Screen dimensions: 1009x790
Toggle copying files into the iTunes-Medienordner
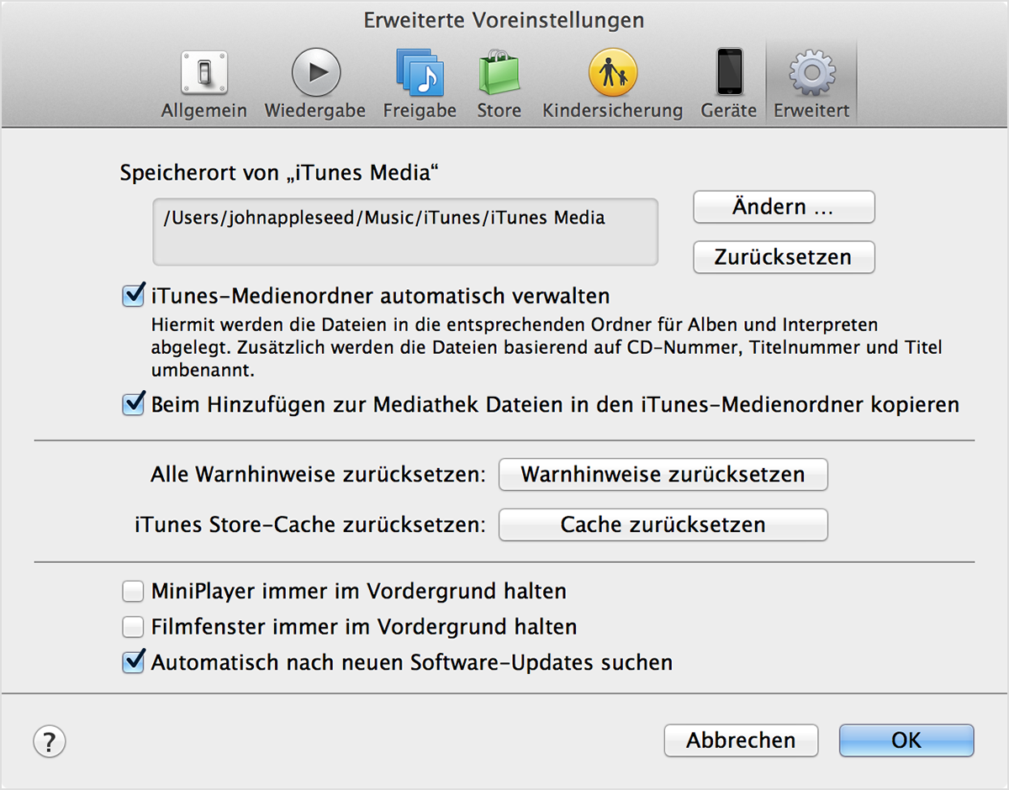pos(134,404)
